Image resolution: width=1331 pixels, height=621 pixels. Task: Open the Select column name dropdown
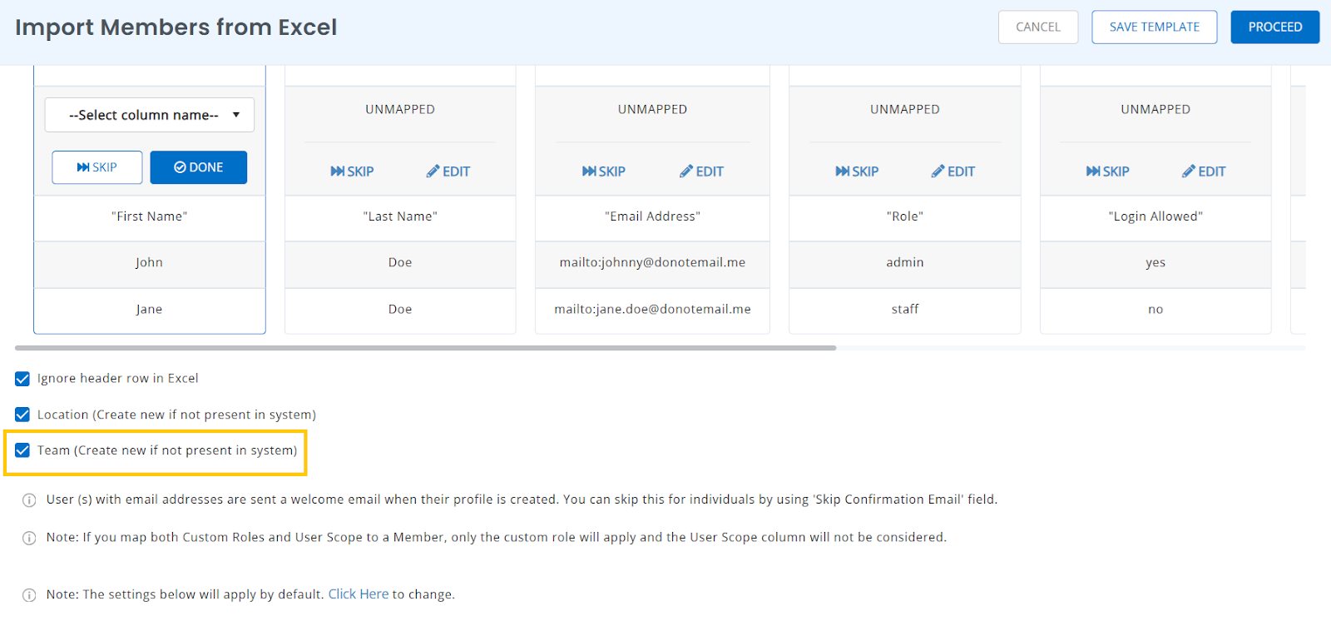click(150, 115)
